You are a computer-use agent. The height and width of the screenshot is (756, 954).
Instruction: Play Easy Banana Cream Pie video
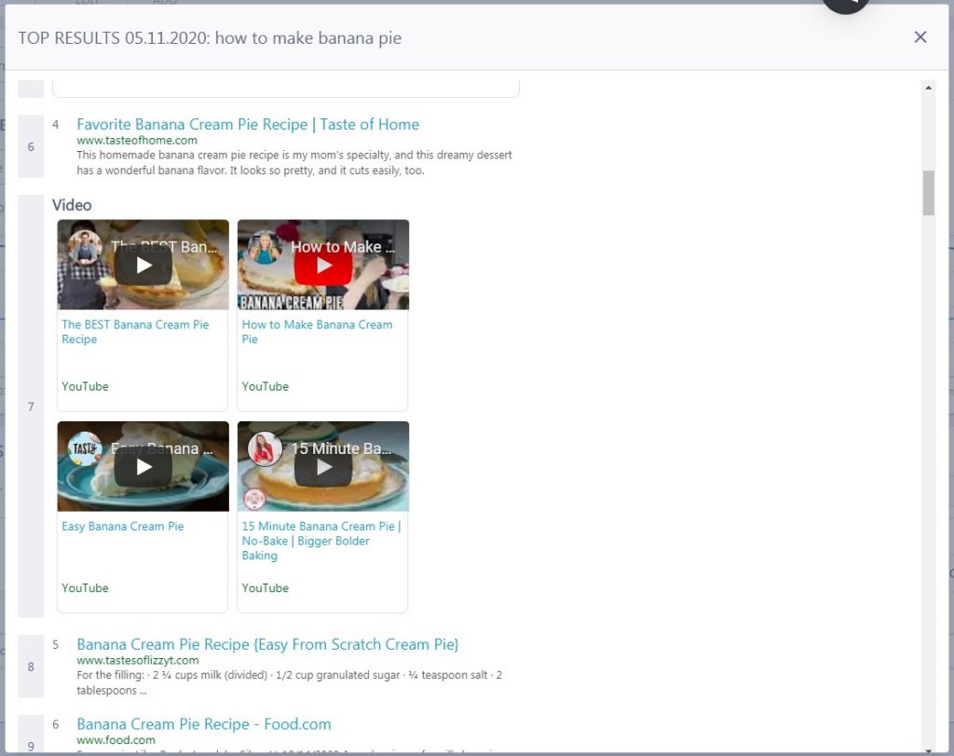143,467
